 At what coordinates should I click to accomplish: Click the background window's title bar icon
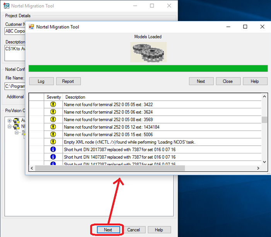click(x=6, y=6)
